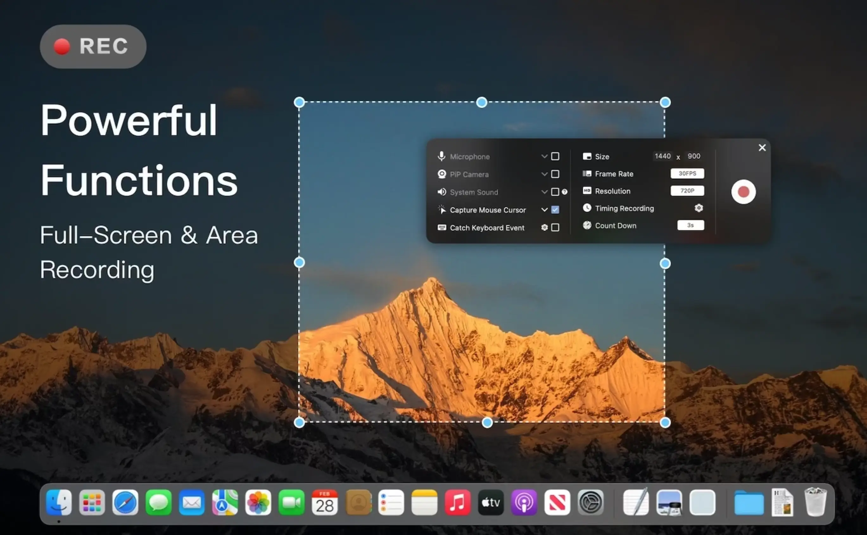The width and height of the screenshot is (867, 535).
Task: Uncheck the Capture Mouse Cursor checkbox
Action: [555, 210]
